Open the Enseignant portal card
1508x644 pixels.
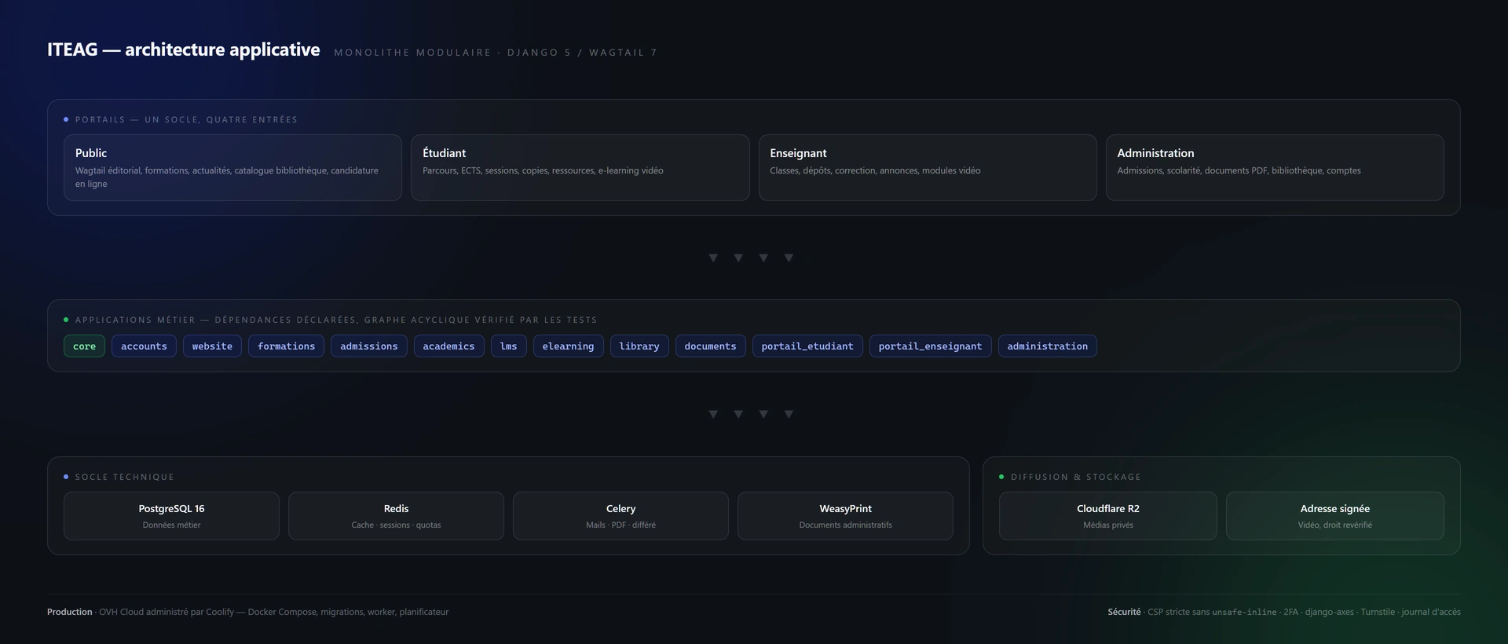coord(928,167)
